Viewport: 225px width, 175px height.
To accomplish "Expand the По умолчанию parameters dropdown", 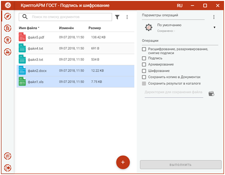I will (x=214, y=27).
